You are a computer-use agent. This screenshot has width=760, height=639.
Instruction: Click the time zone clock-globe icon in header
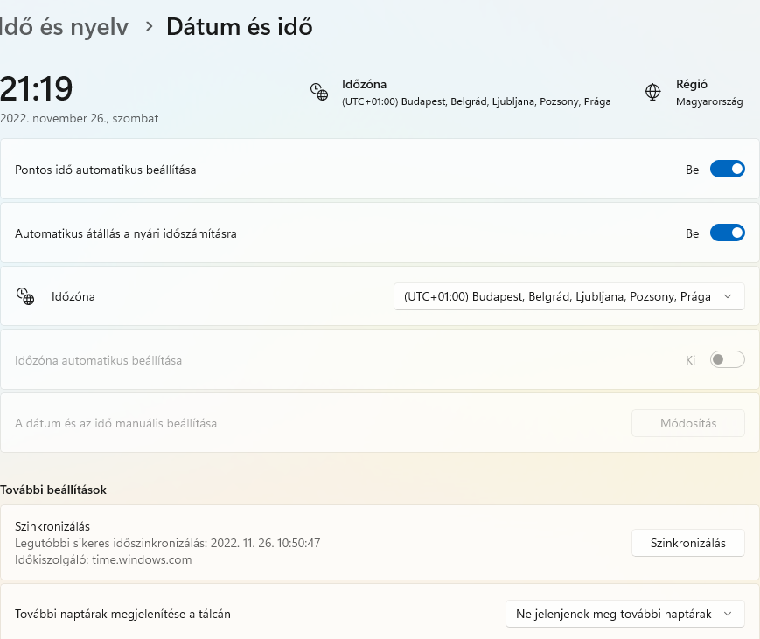point(319,92)
